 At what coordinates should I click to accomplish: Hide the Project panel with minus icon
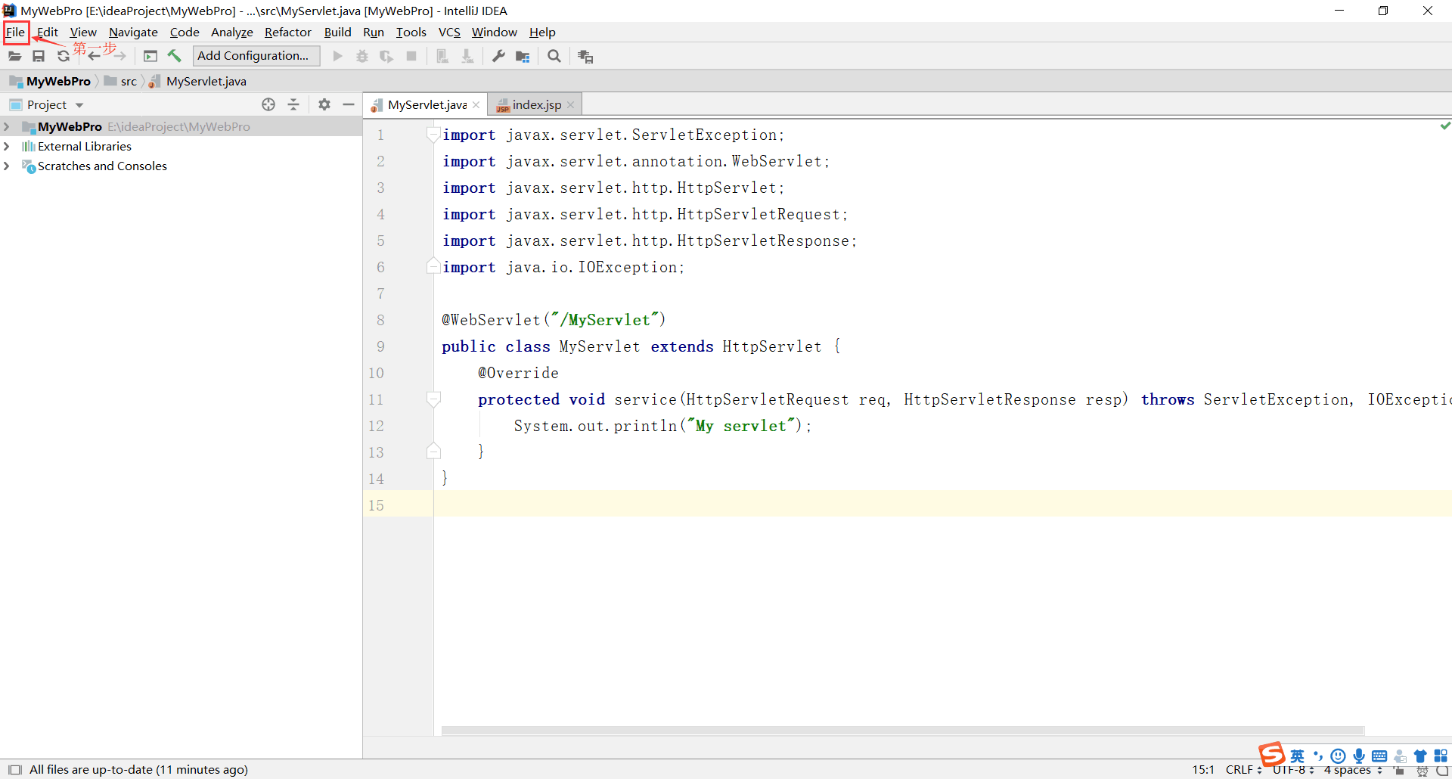[349, 104]
